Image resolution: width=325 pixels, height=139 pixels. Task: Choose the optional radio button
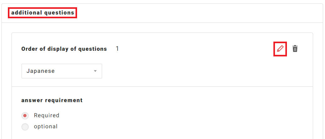(x=25, y=127)
